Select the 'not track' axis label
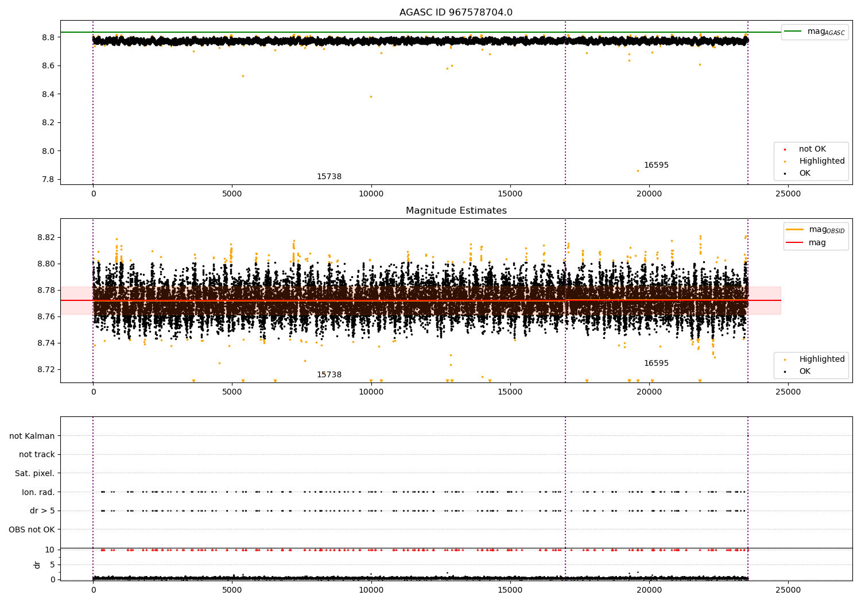This screenshot has width=861, height=603. (37, 454)
